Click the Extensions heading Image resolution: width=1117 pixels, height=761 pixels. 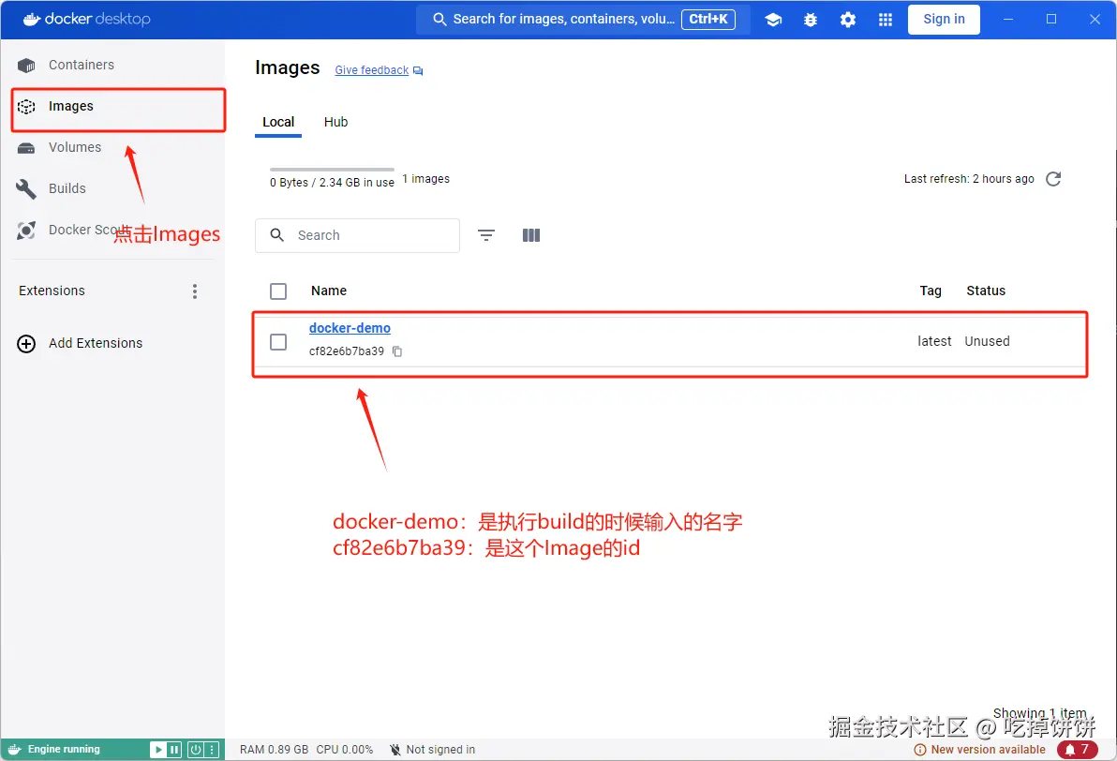52,291
